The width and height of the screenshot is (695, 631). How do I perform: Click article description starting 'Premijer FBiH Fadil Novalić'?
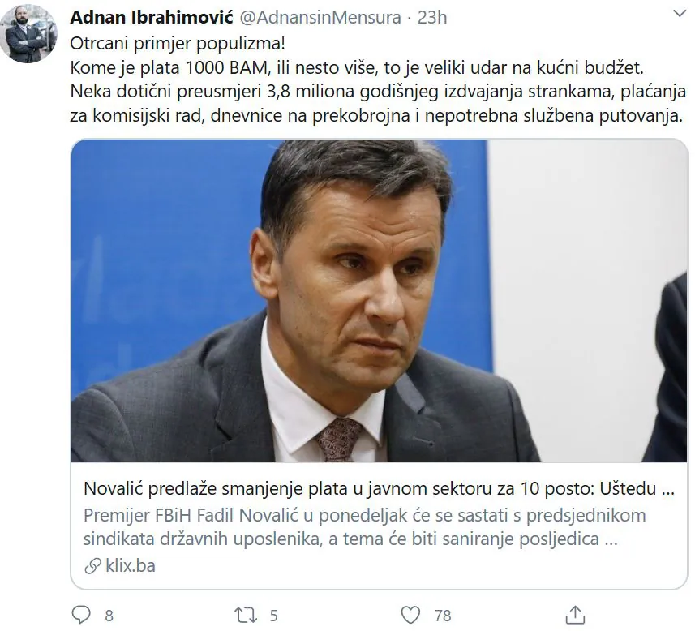point(365,527)
